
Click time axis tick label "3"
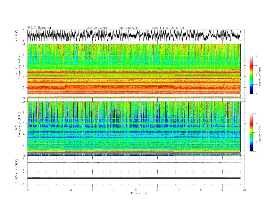[92, 190]
